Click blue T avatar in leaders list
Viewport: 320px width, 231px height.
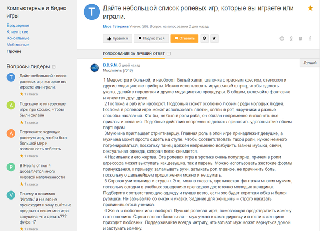(11, 77)
